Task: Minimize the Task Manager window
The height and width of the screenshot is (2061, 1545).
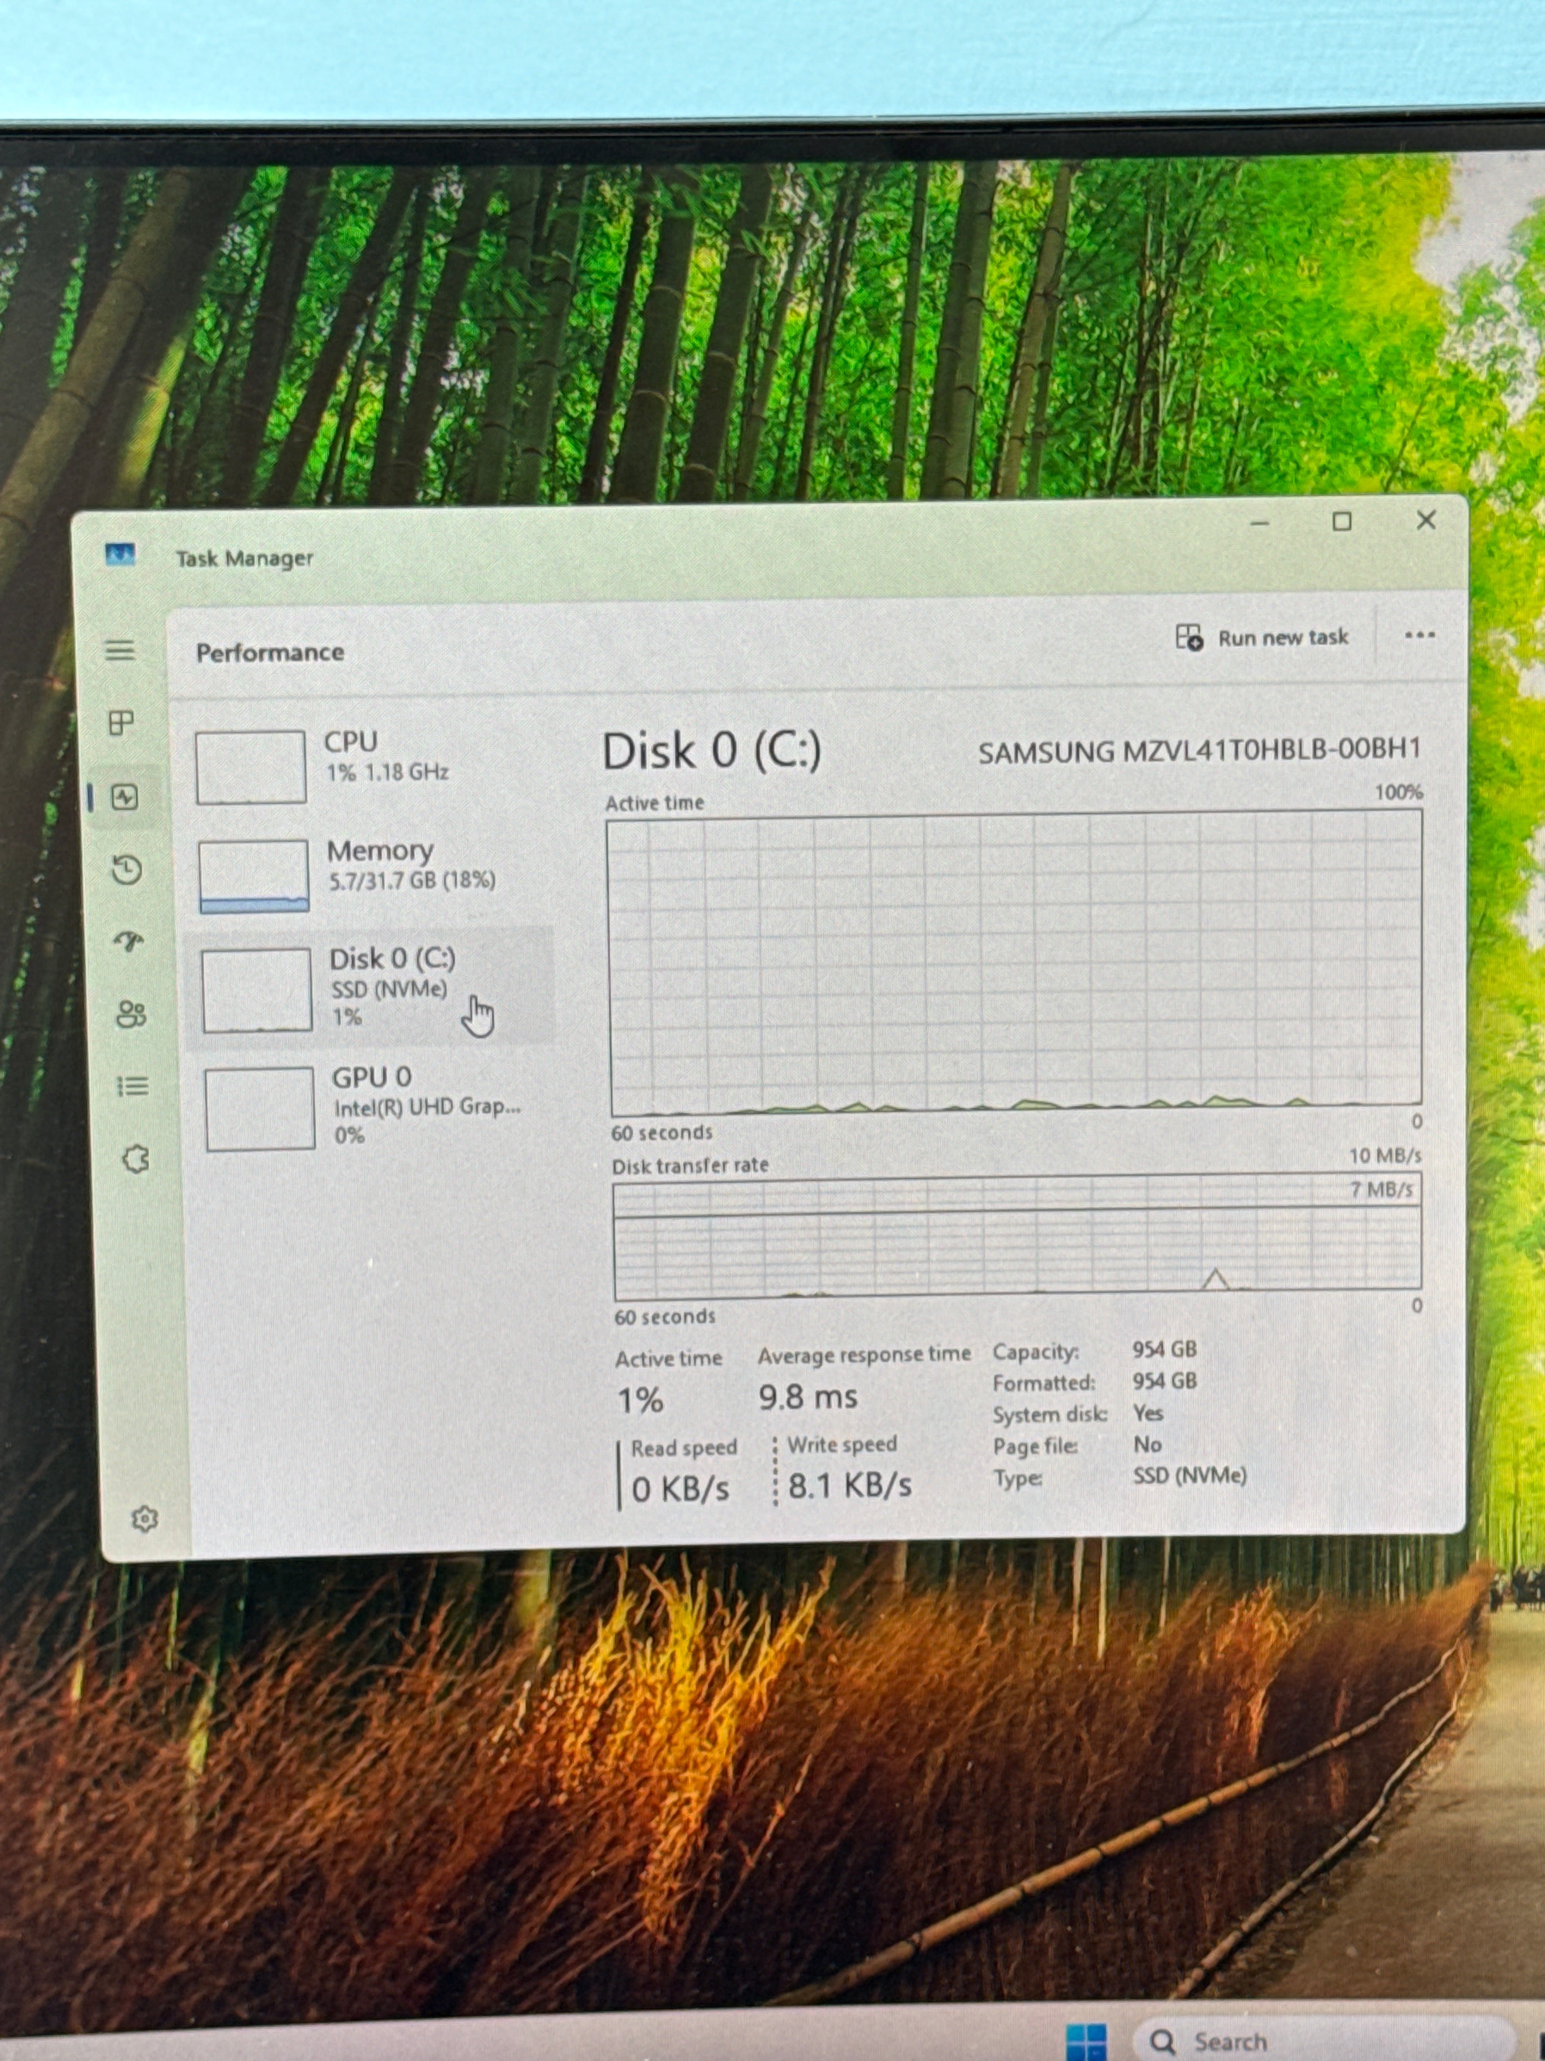Action: coord(1259,523)
